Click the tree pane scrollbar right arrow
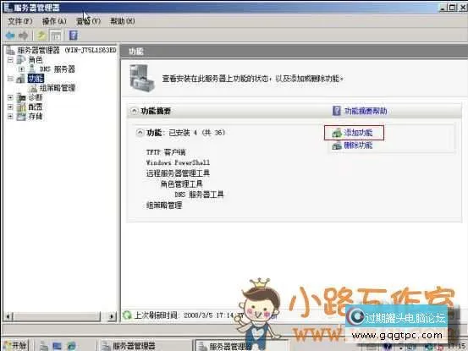The width and height of the screenshot is (468, 351). (112, 316)
